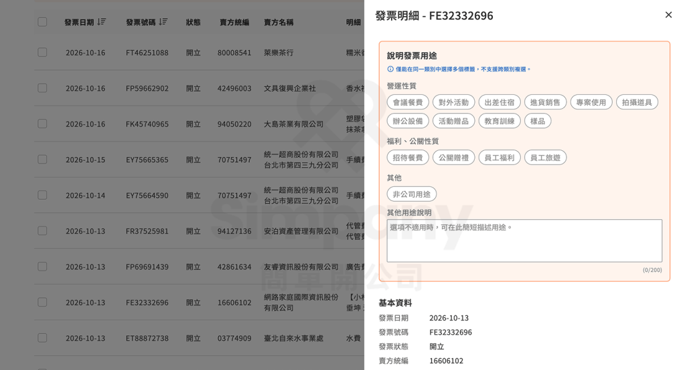The image size is (685, 370).
Task: Click the 發票號碼 value in 基本資料
Action: pyautogui.click(x=451, y=333)
